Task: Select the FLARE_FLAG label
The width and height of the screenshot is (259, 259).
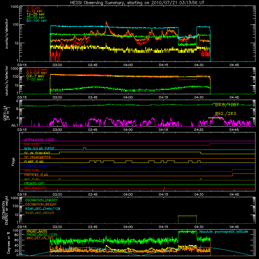Action: [34, 162]
